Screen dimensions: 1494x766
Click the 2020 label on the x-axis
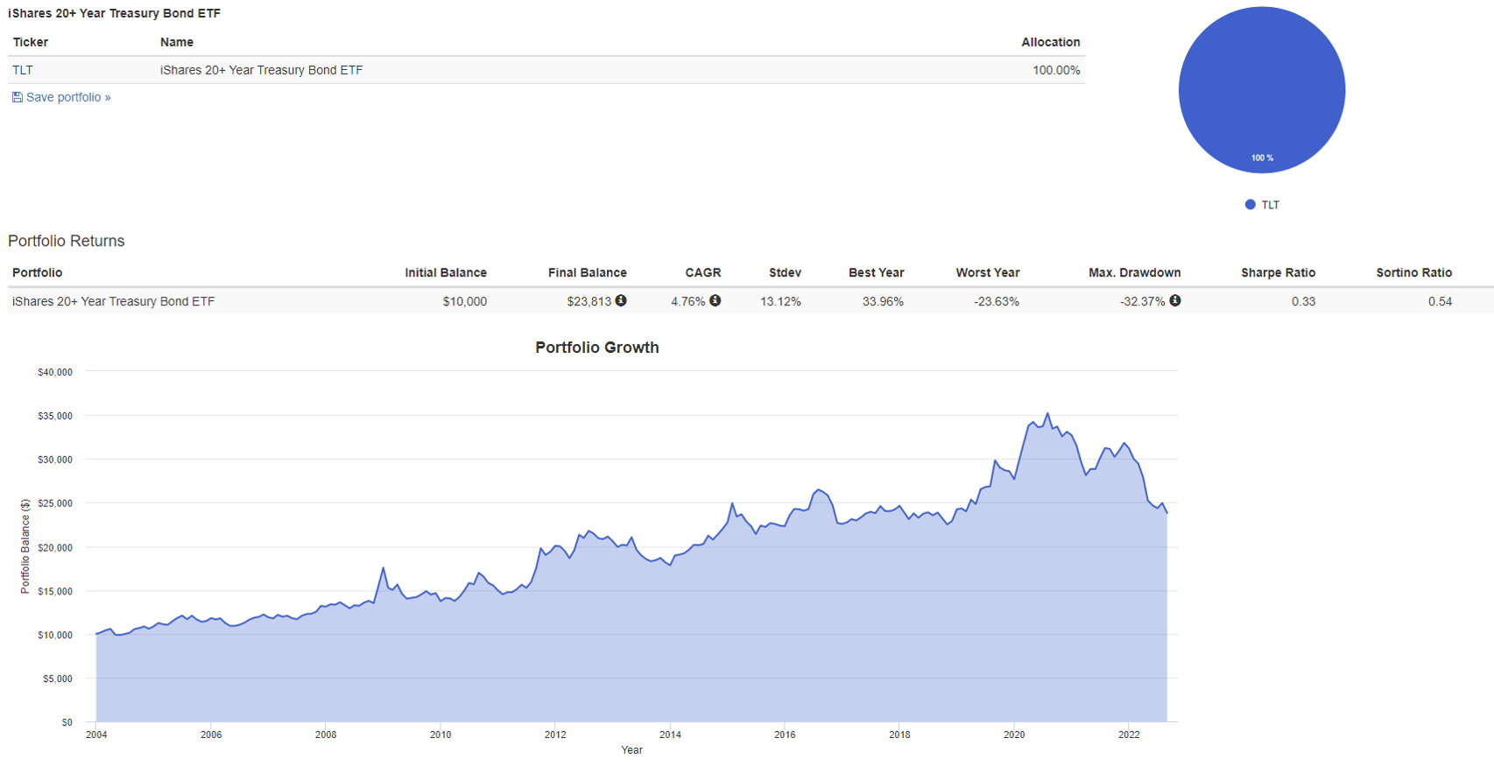coord(1014,734)
